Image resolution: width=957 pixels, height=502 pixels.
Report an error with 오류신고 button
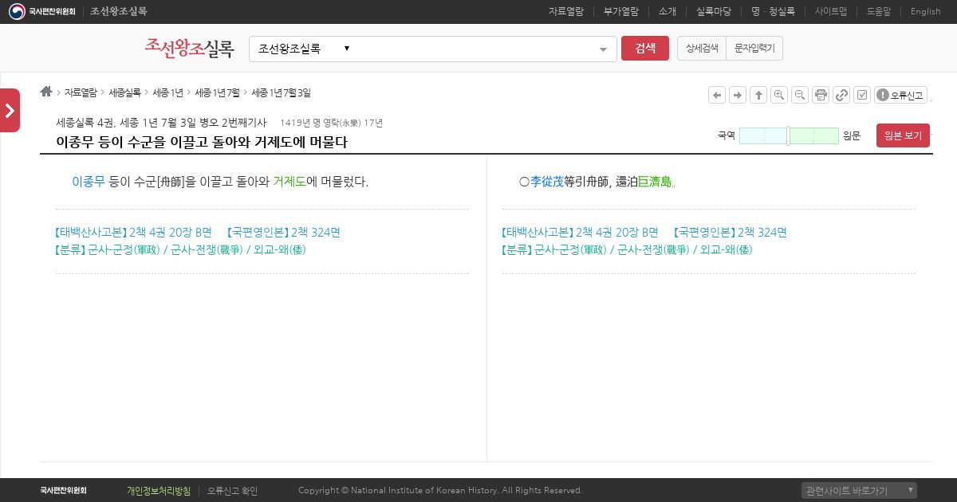(x=900, y=95)
